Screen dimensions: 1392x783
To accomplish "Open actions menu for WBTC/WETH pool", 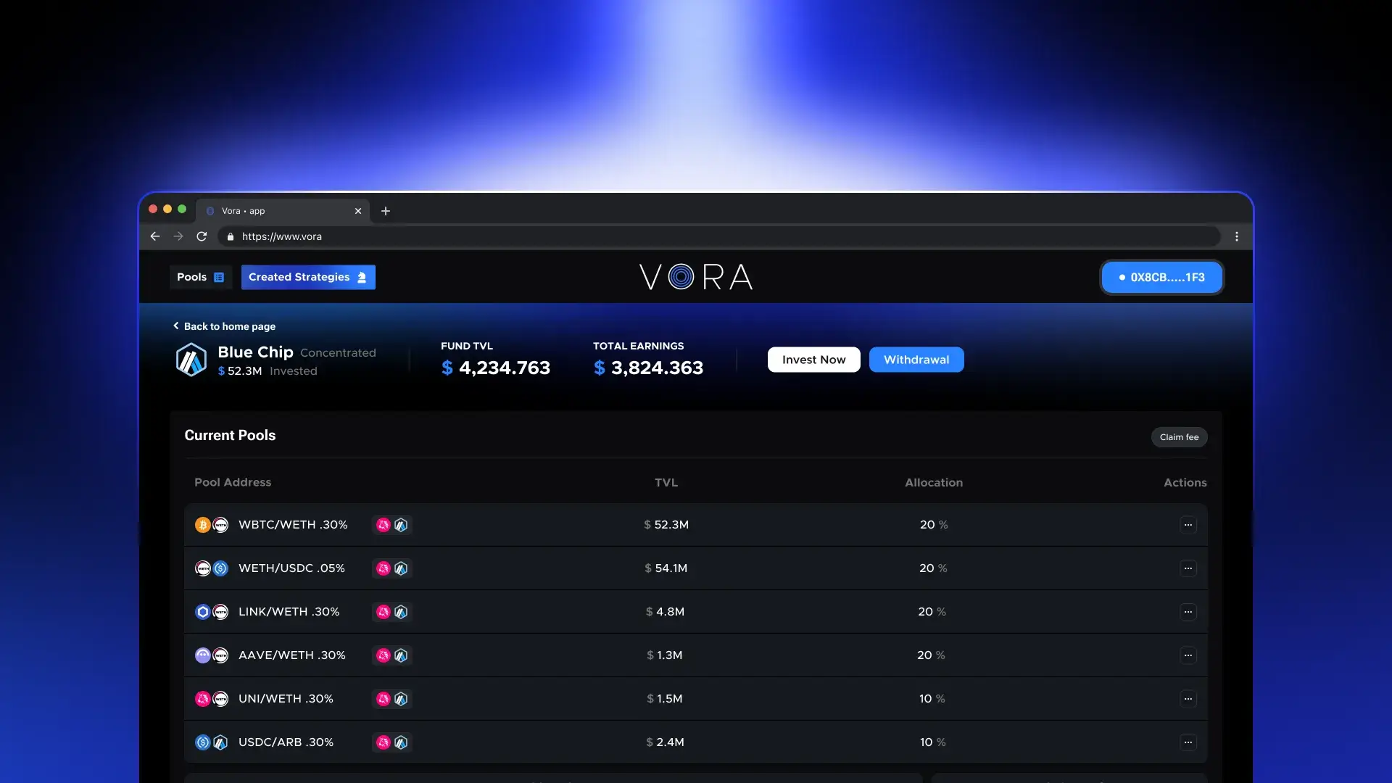I will click(x=1188, y=525).
